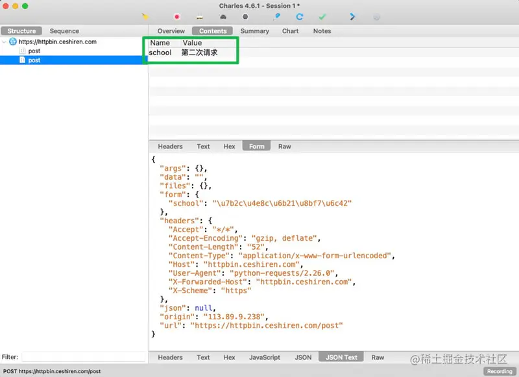The height and width of the screenshot is (377, 519).
Task: Toggle throttling turtle icon
Action: [x=223, y=17]
